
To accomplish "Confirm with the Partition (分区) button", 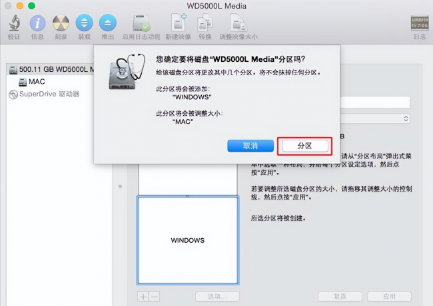I will pyautogui.click(x=305, y=146).
